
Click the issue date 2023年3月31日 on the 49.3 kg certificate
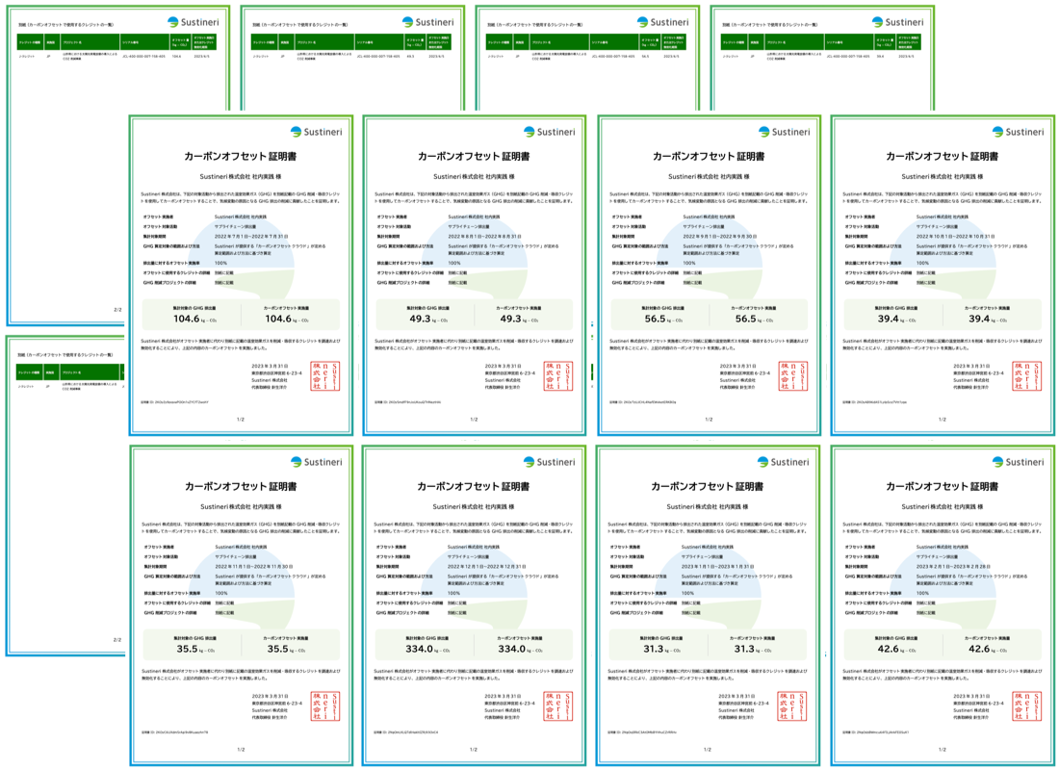tap(504, 366)
